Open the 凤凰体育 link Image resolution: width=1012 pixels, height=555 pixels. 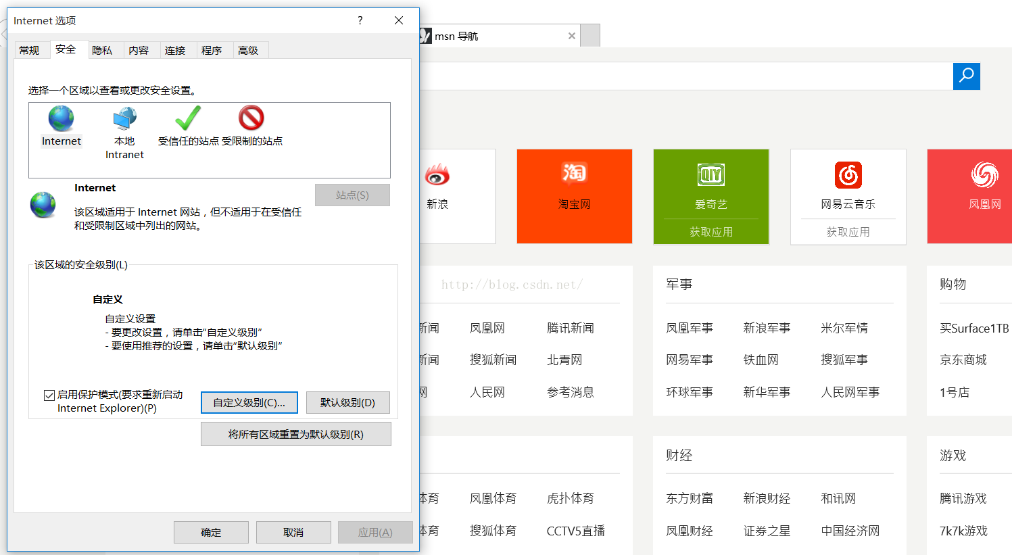pyautogui.click(x=493, y=498)
